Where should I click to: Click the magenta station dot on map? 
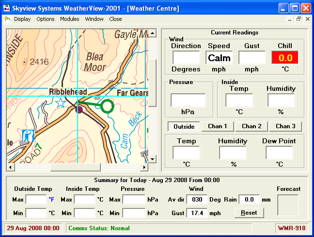coord(79,110)
